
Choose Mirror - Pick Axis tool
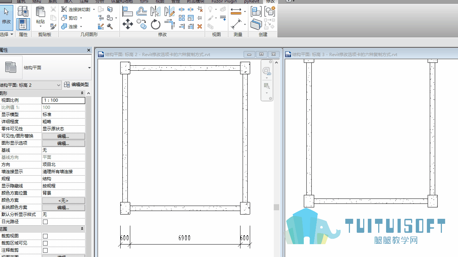click(x=155, y=11)
